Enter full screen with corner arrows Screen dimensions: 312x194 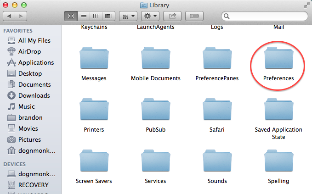306,5
